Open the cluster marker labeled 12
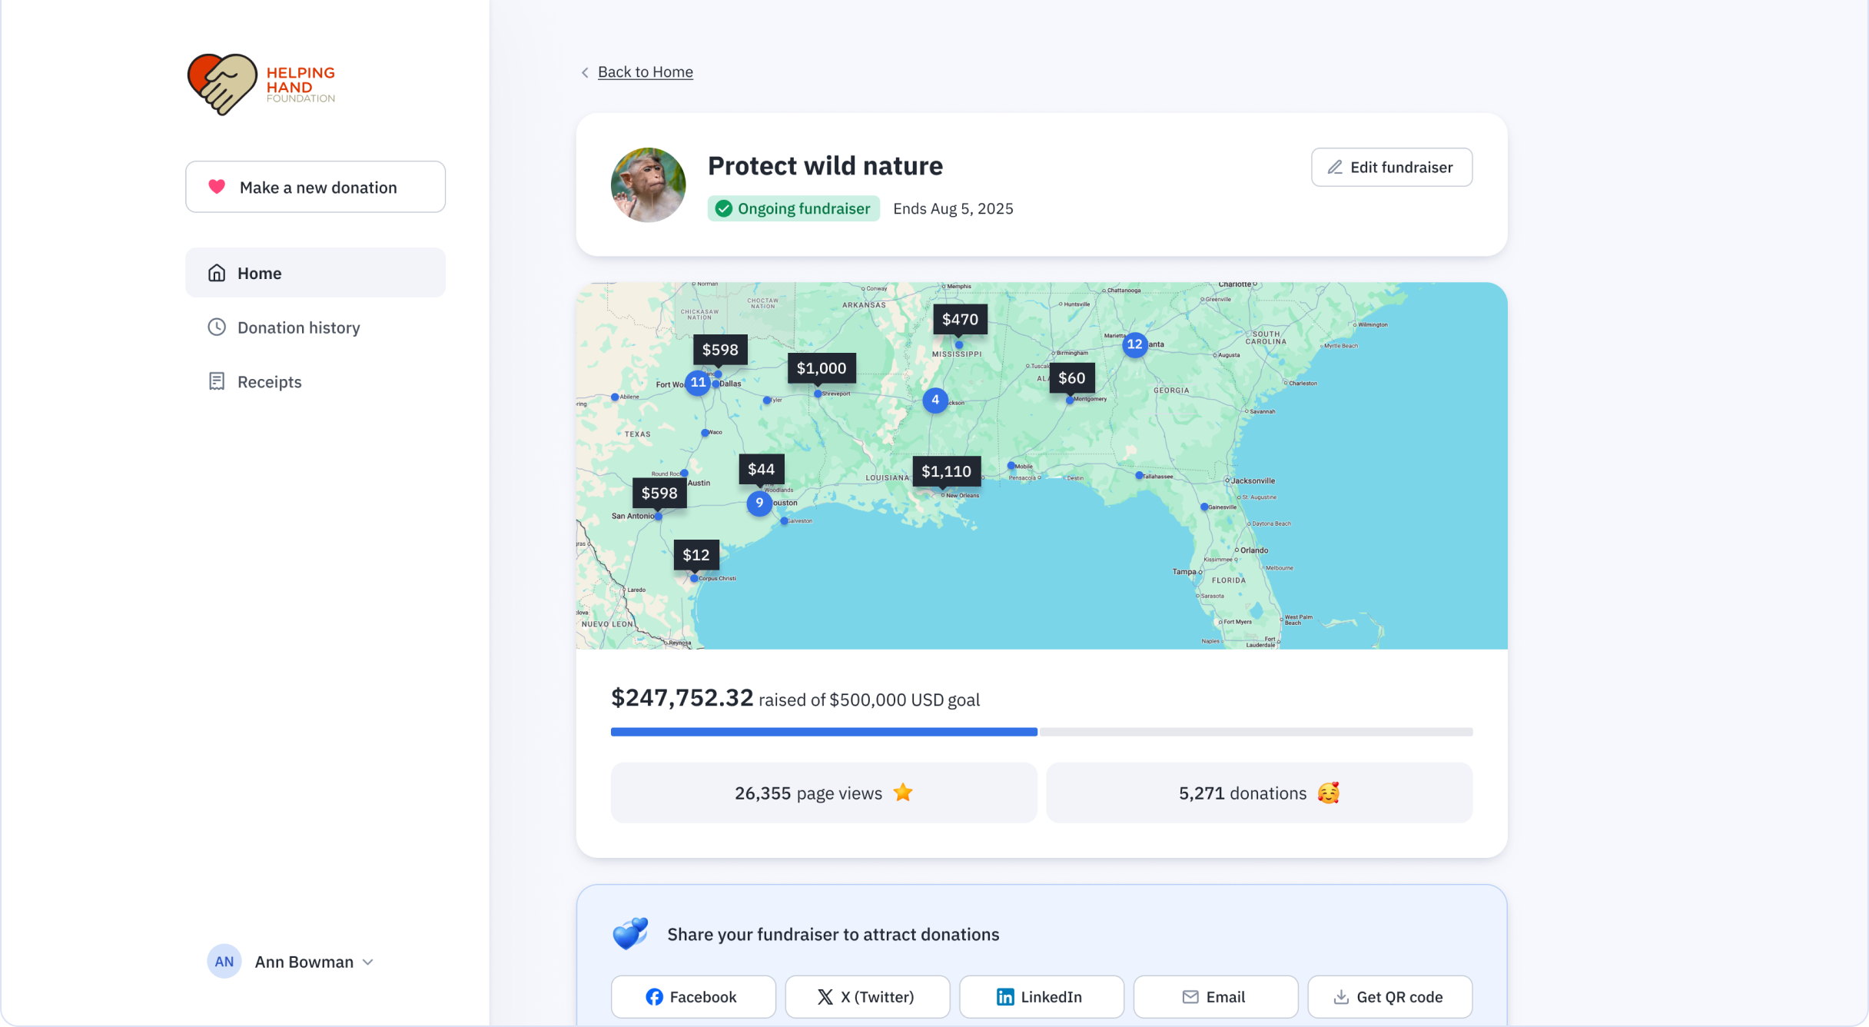1869x1027 pixels. (1134, 344)
